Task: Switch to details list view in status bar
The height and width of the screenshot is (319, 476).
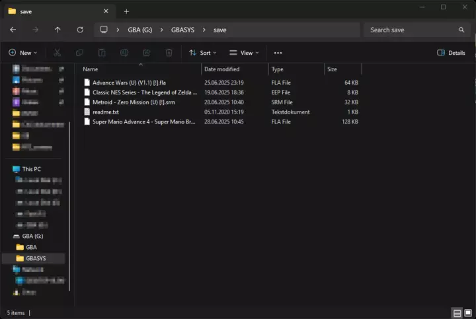Action: pos(457,312)
